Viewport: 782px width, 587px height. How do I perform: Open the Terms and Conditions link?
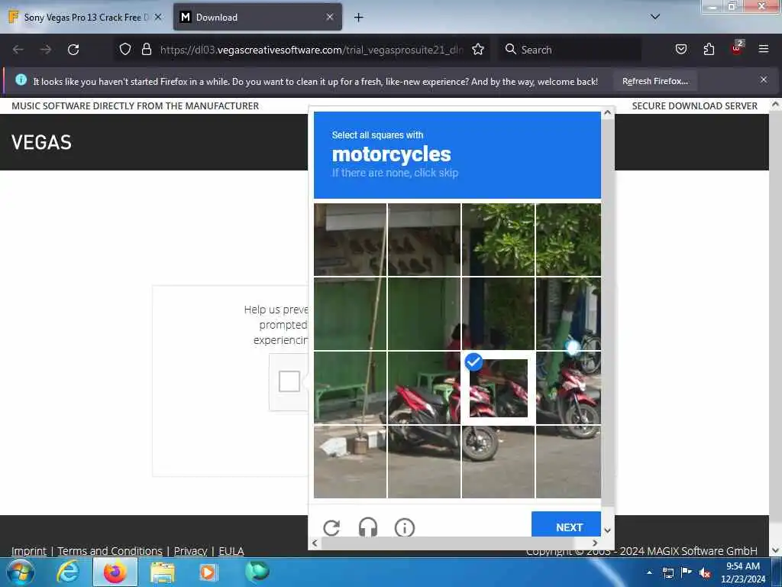tap(110, 551)
